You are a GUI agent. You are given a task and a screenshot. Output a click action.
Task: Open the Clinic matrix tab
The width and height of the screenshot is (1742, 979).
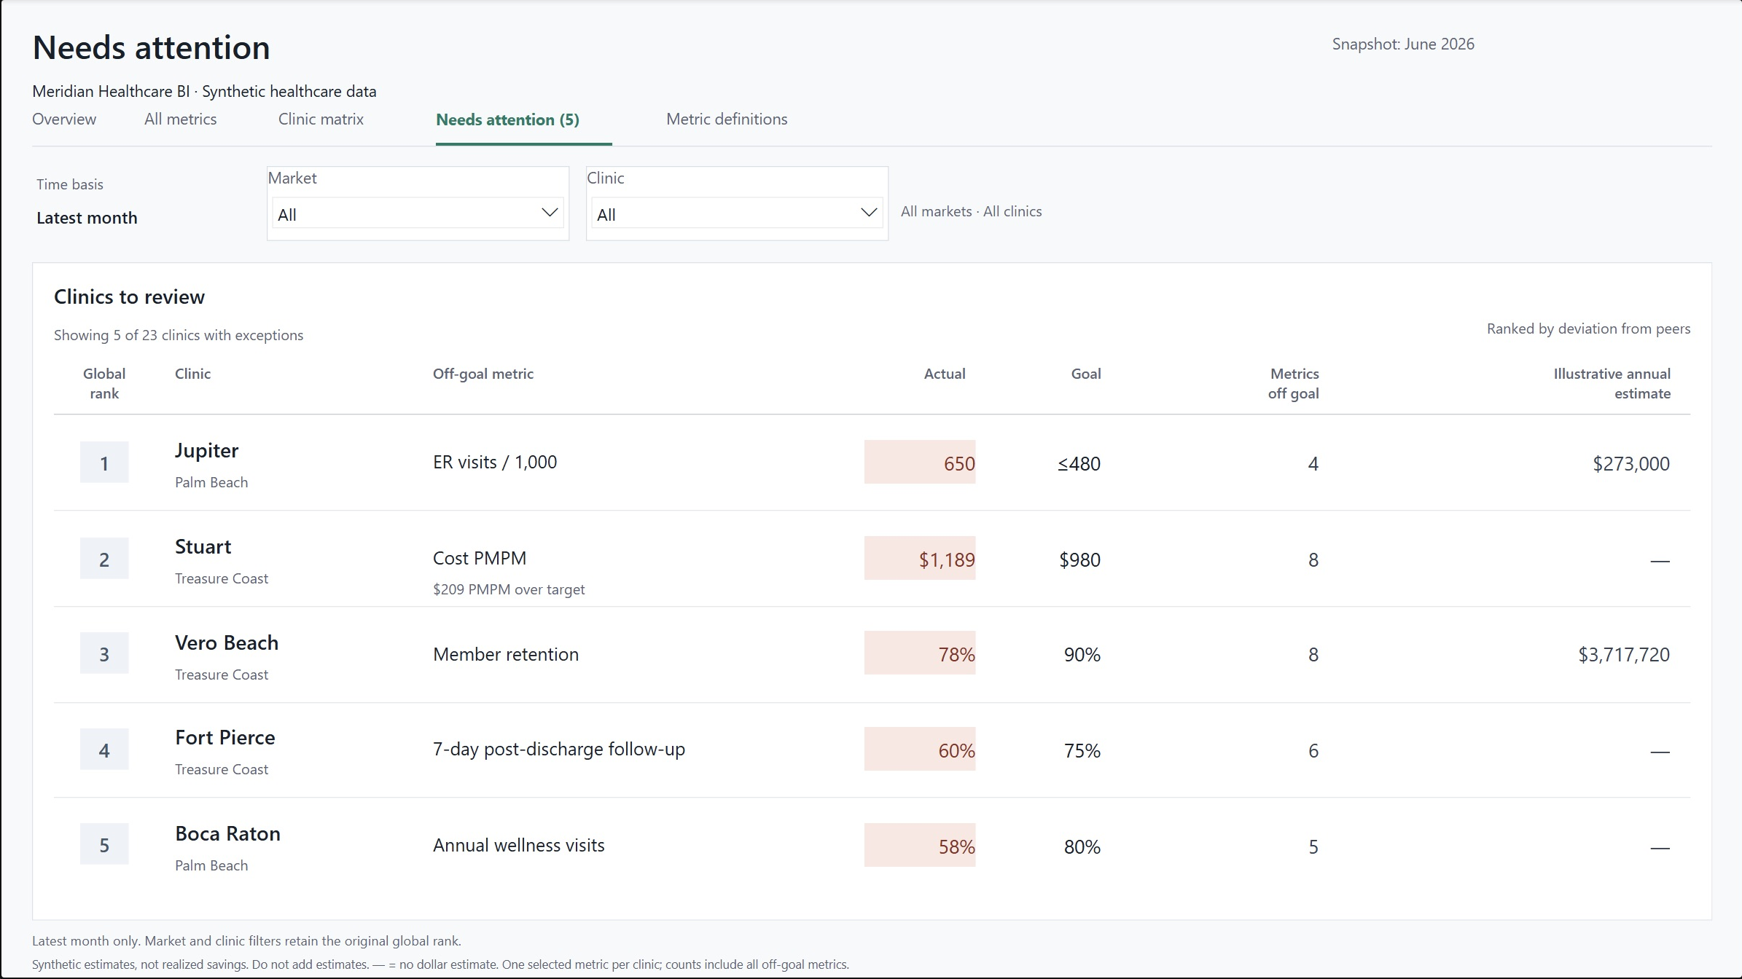click(321, 119)
